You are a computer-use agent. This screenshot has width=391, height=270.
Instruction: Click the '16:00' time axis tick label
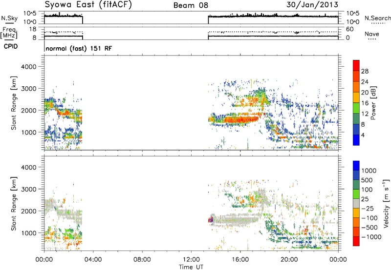click(x=240, y=260)
